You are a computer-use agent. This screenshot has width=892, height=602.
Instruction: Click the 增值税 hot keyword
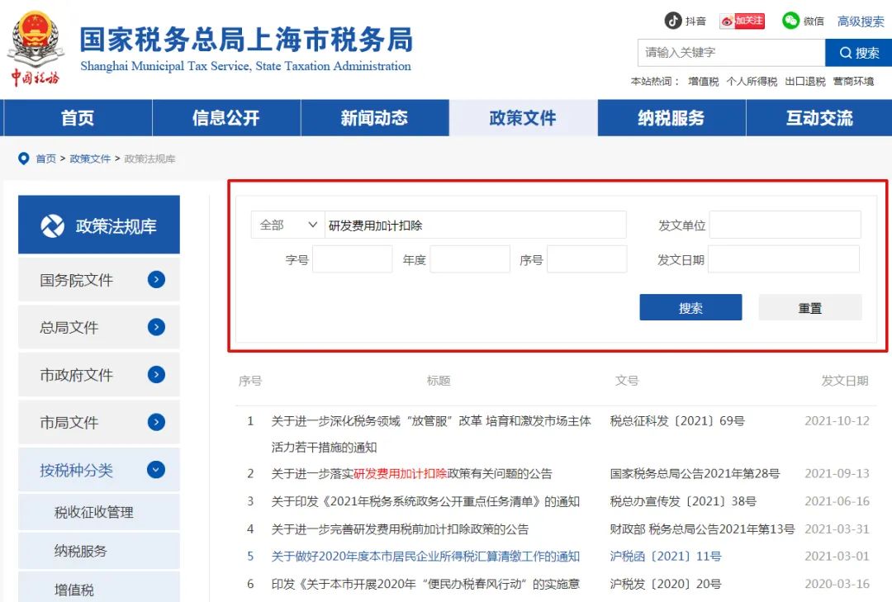tap(703, 82)
